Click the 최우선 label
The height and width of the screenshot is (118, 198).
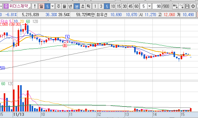(102, 15)
